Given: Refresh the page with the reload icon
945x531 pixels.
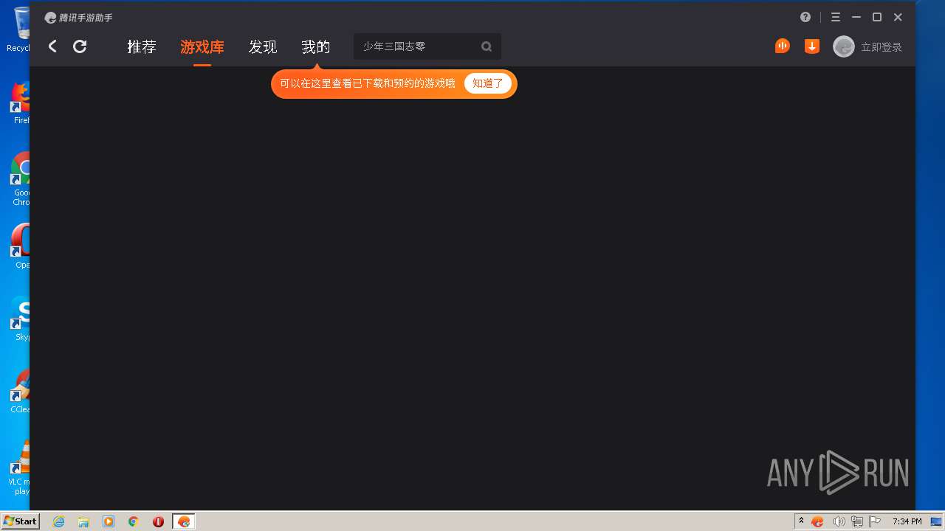Looking at the screenshot, I should coord(80,46).
